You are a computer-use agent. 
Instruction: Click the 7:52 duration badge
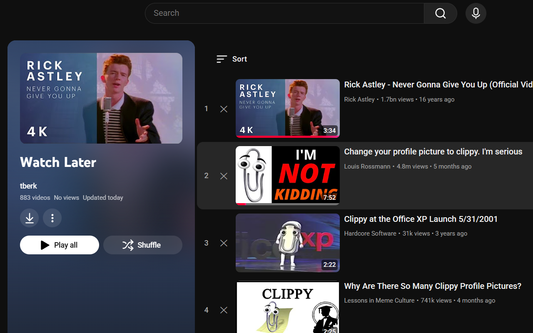click(329, 198)
